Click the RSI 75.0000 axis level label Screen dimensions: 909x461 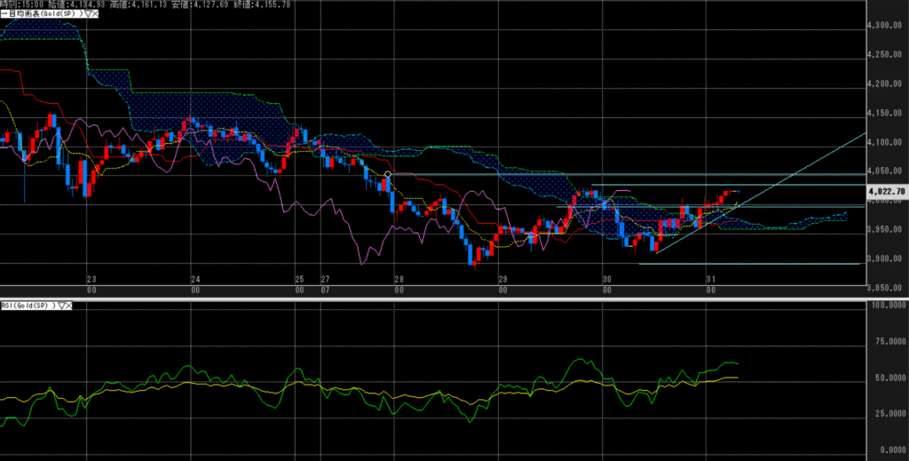[888, 340]
